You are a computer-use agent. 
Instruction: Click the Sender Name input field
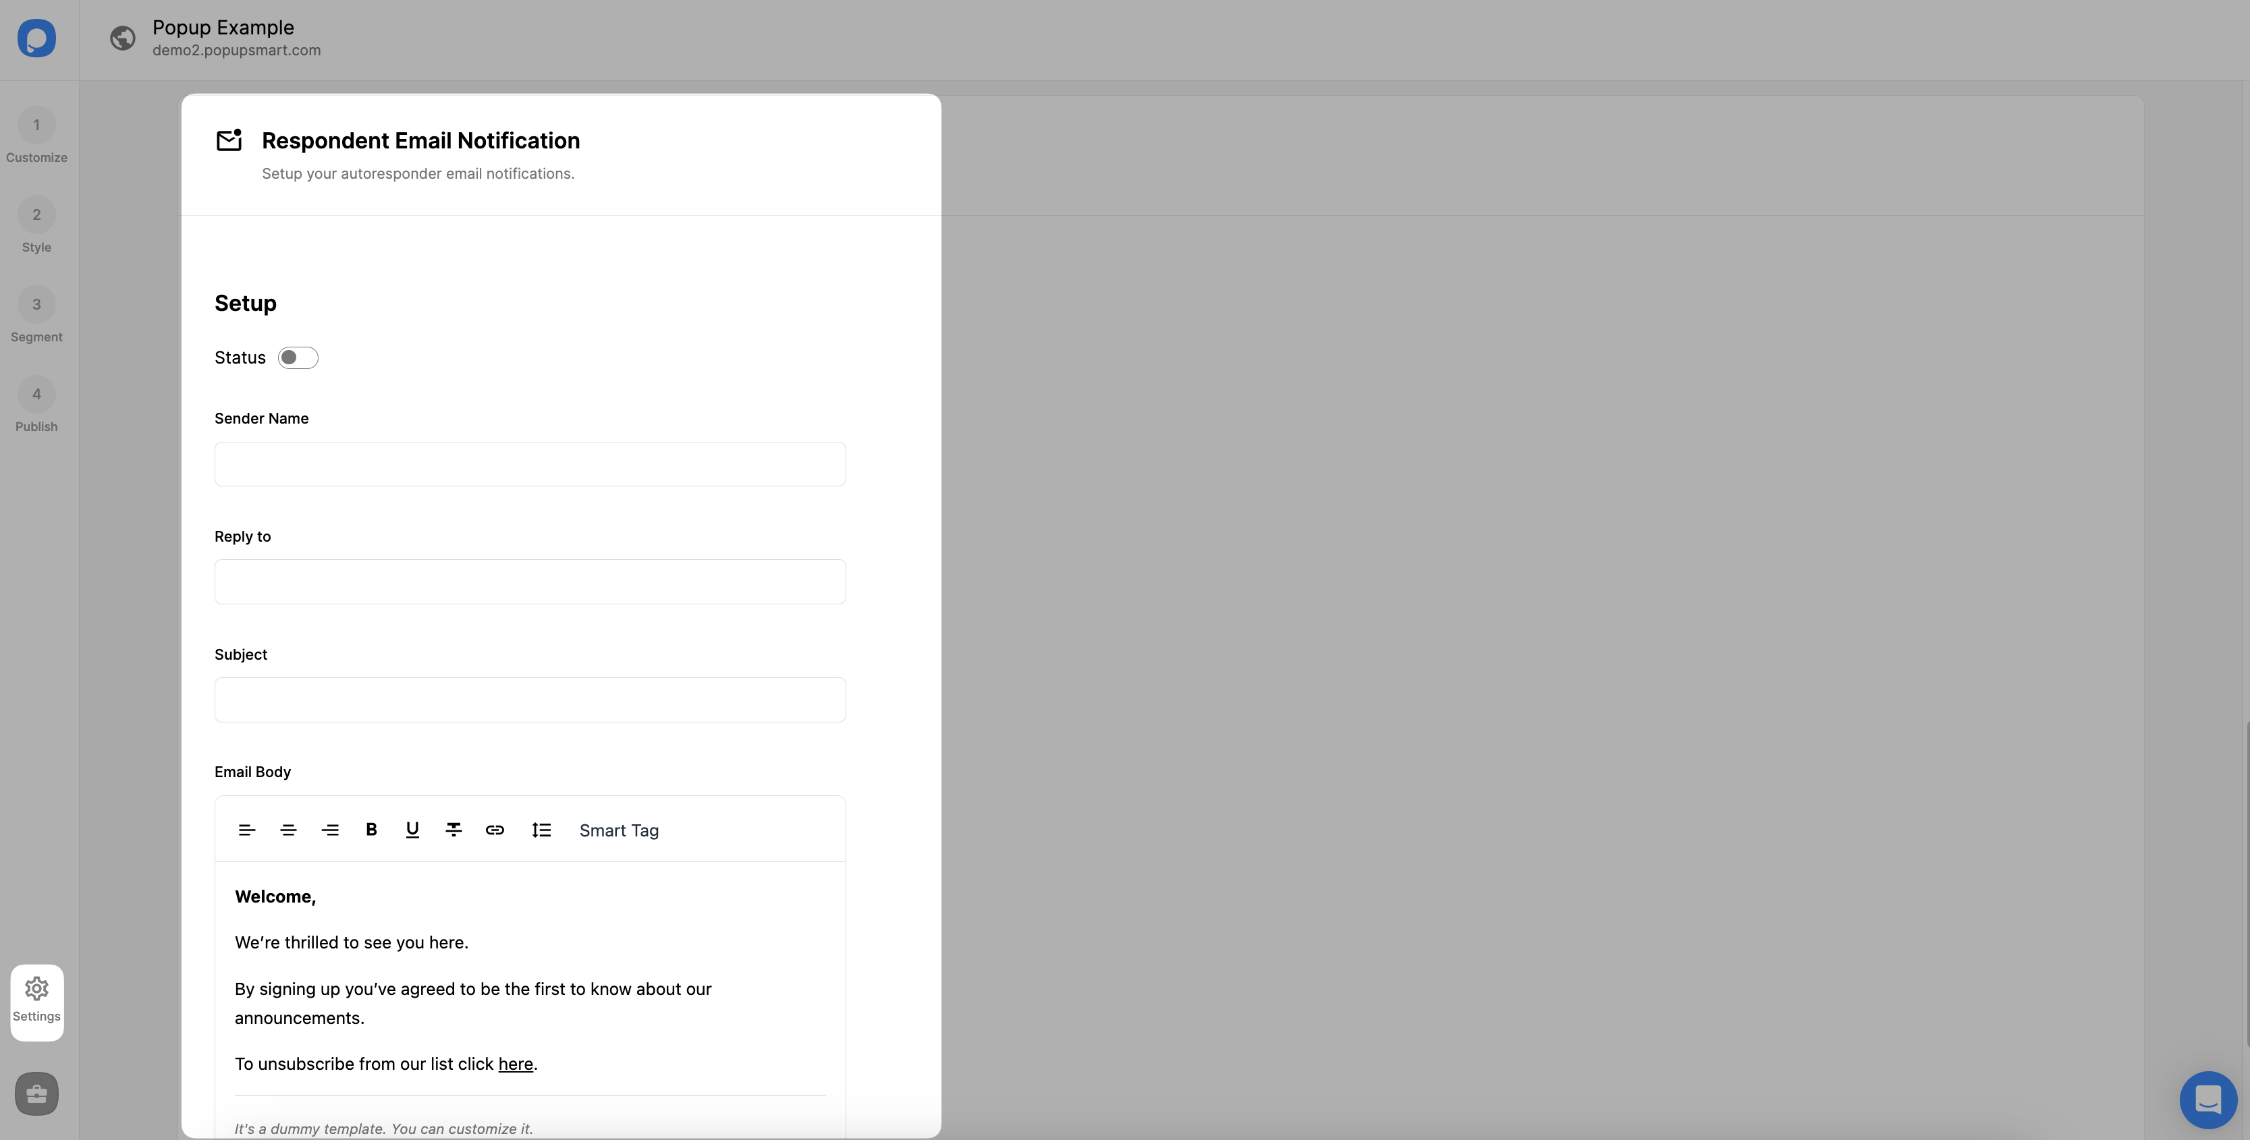(529, 462)
